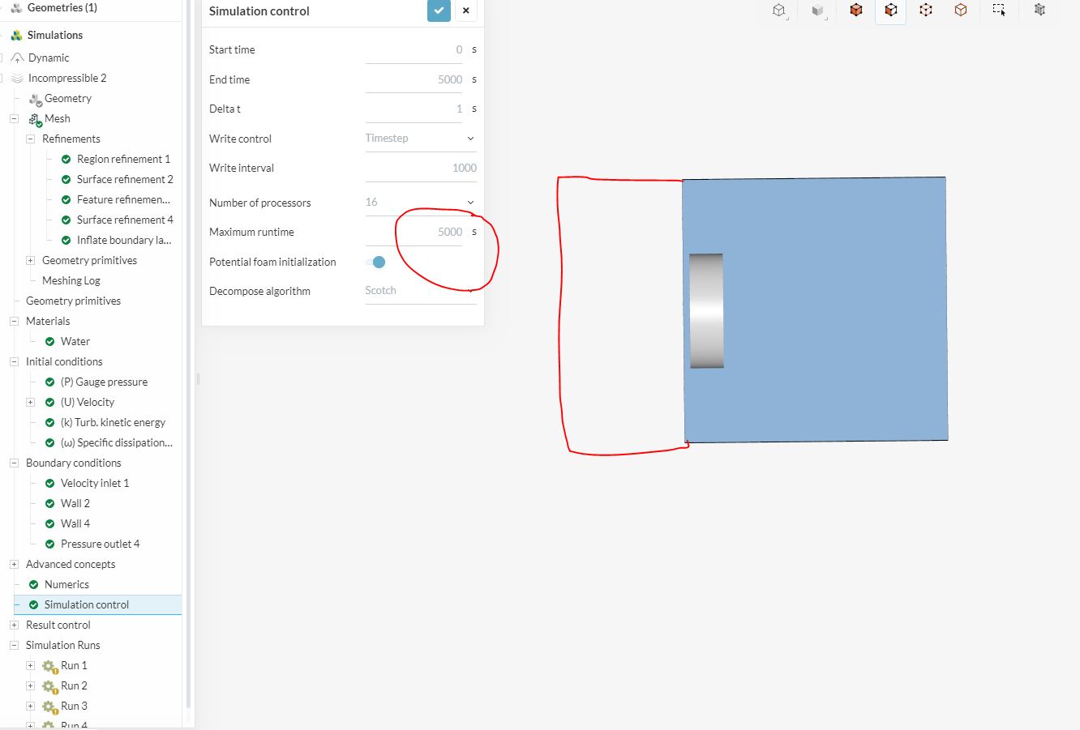This screenshot has height=730, width=1080.
Task: Toggle Potential foam initialization switch
Action: [x=375, y=262]
